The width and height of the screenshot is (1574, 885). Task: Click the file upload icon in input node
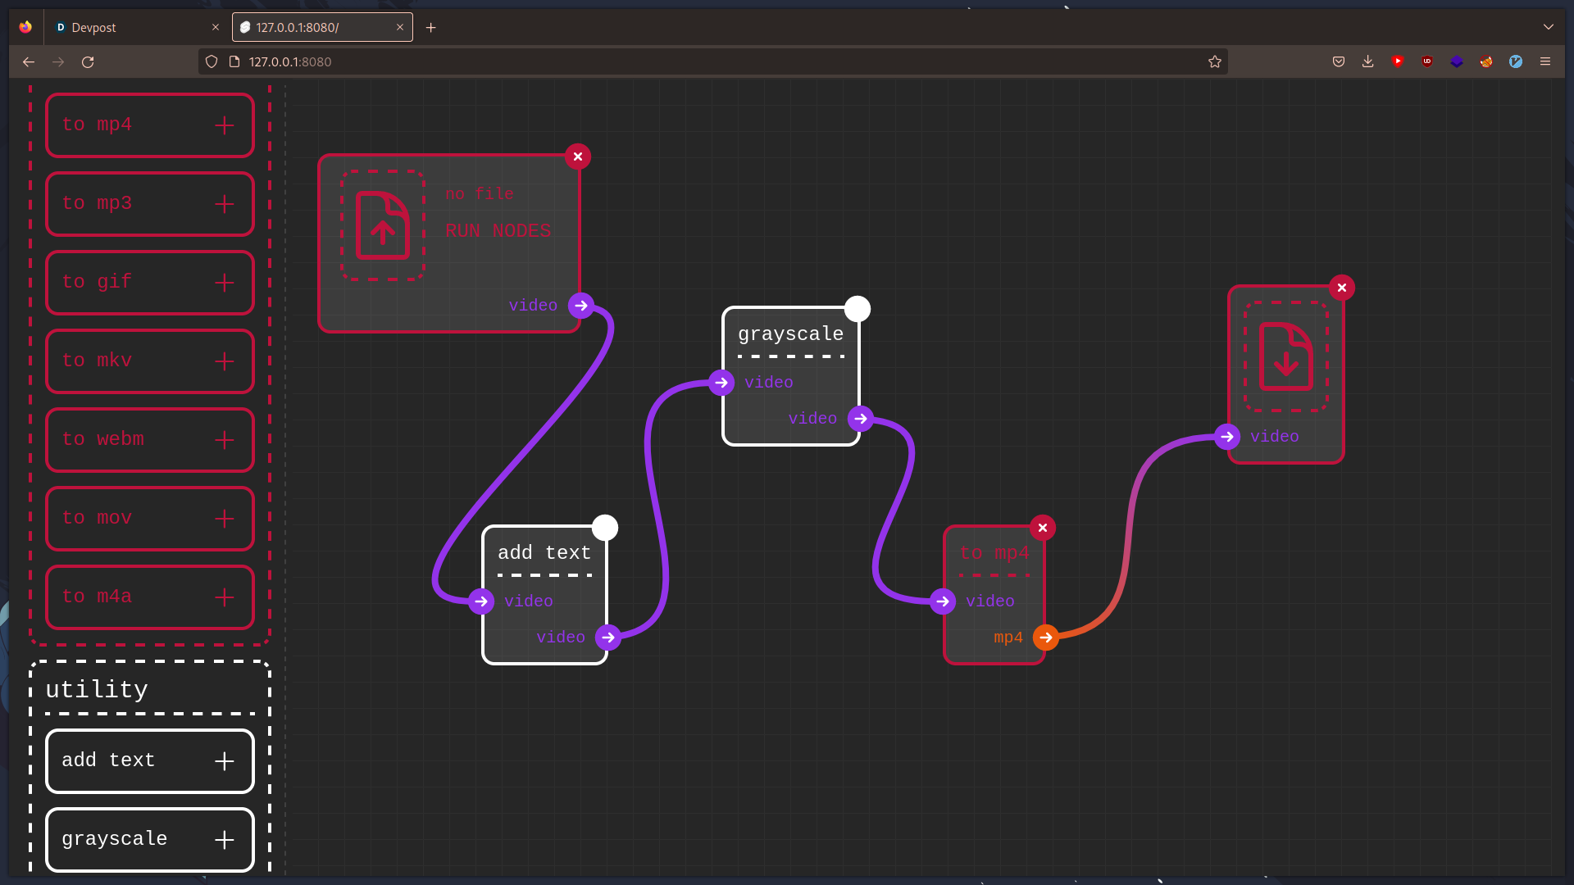[383, 225]
